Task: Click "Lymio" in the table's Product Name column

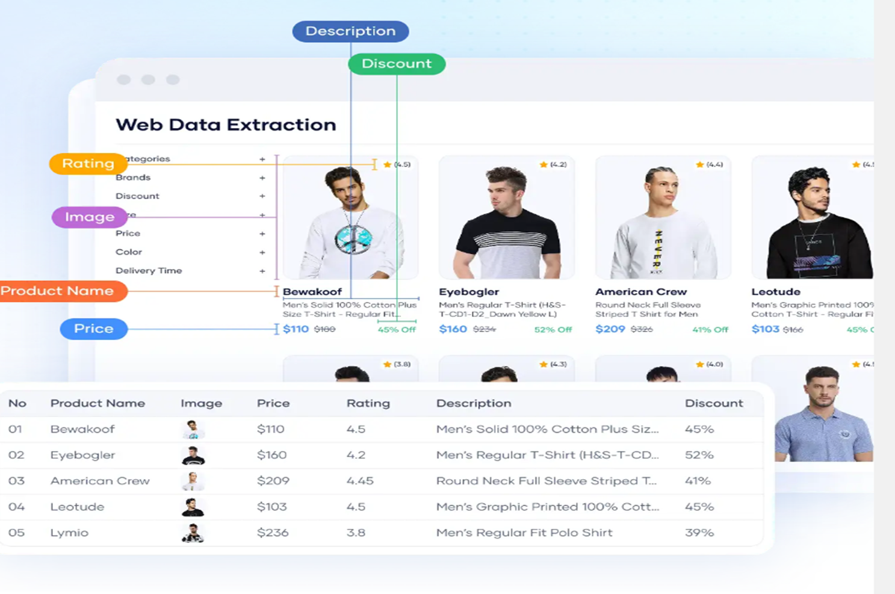Action: [69, 533]
